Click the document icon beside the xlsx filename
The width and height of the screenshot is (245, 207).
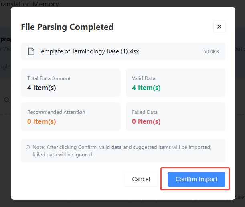pos(31,51)
